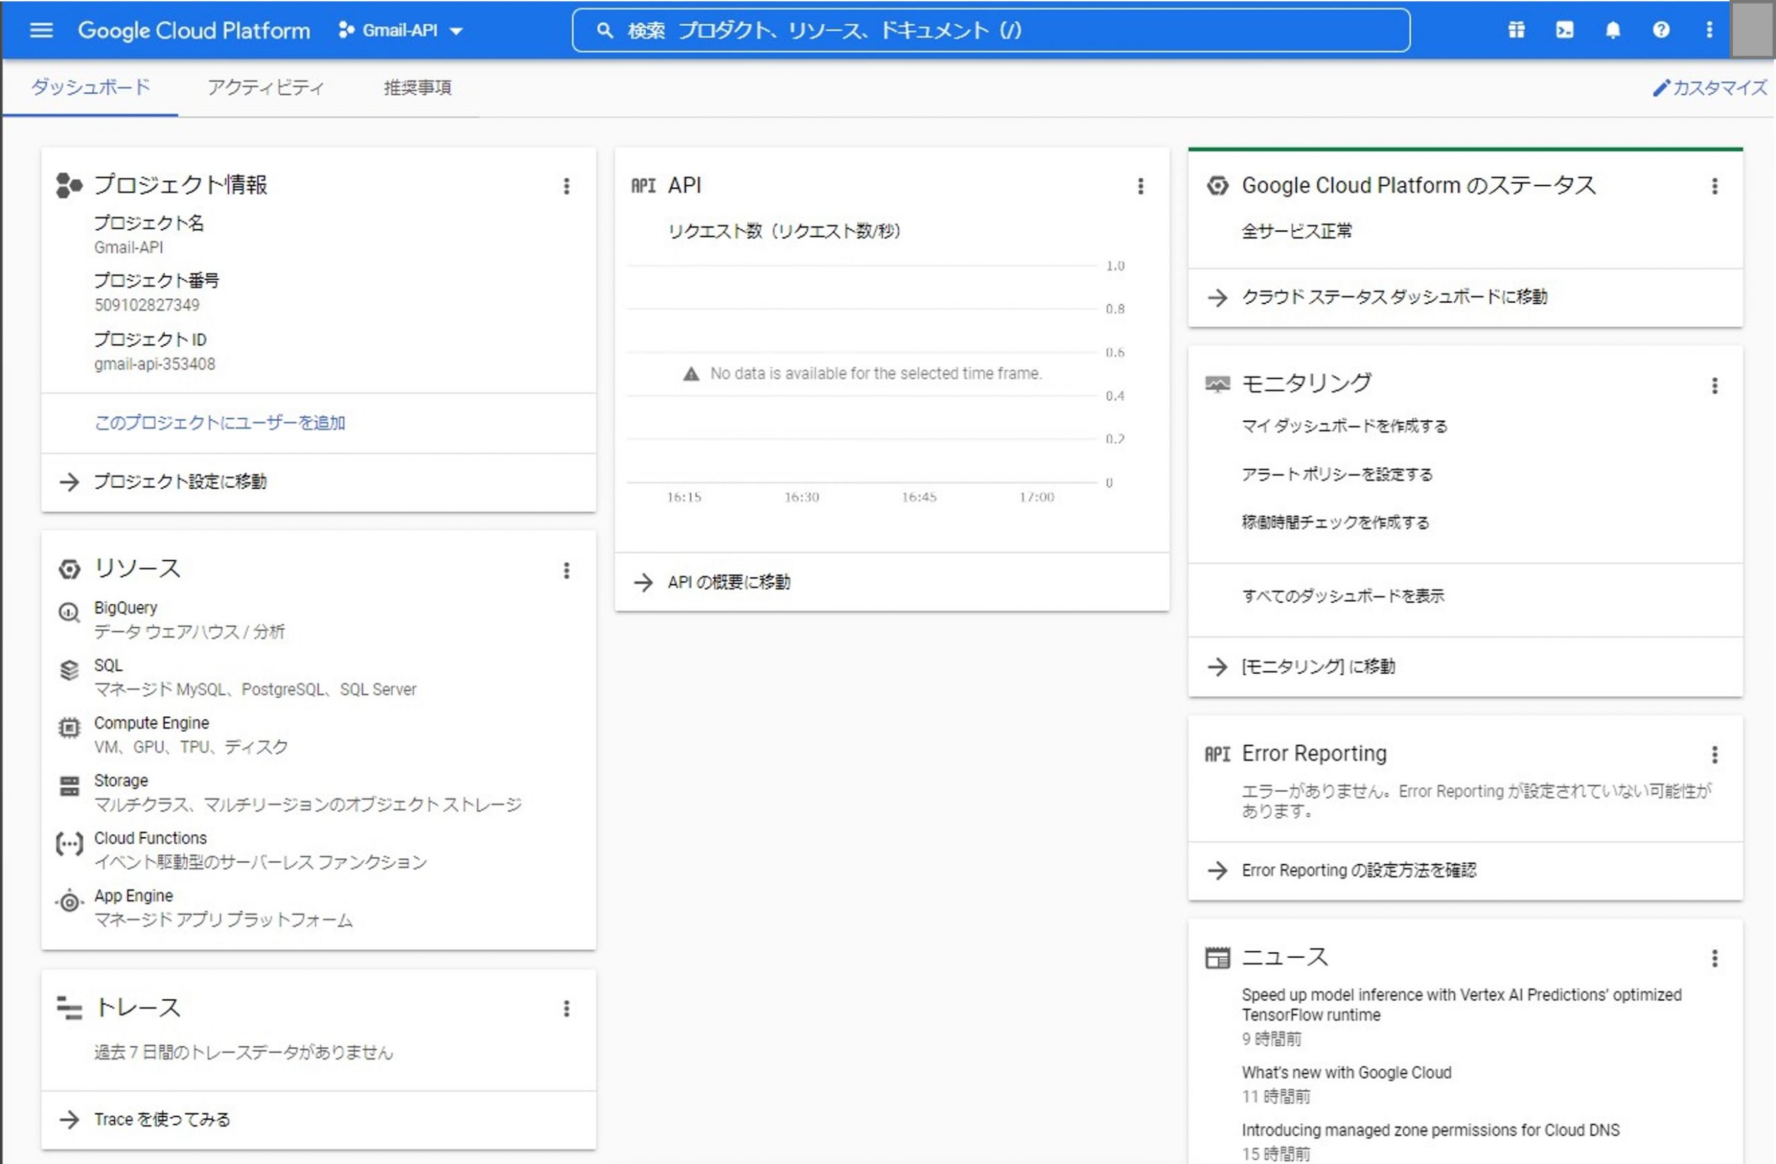This screenshot has width=1776, height=1164.
Task: Click the Compute Engine chip icon
Action: [69, 728]
